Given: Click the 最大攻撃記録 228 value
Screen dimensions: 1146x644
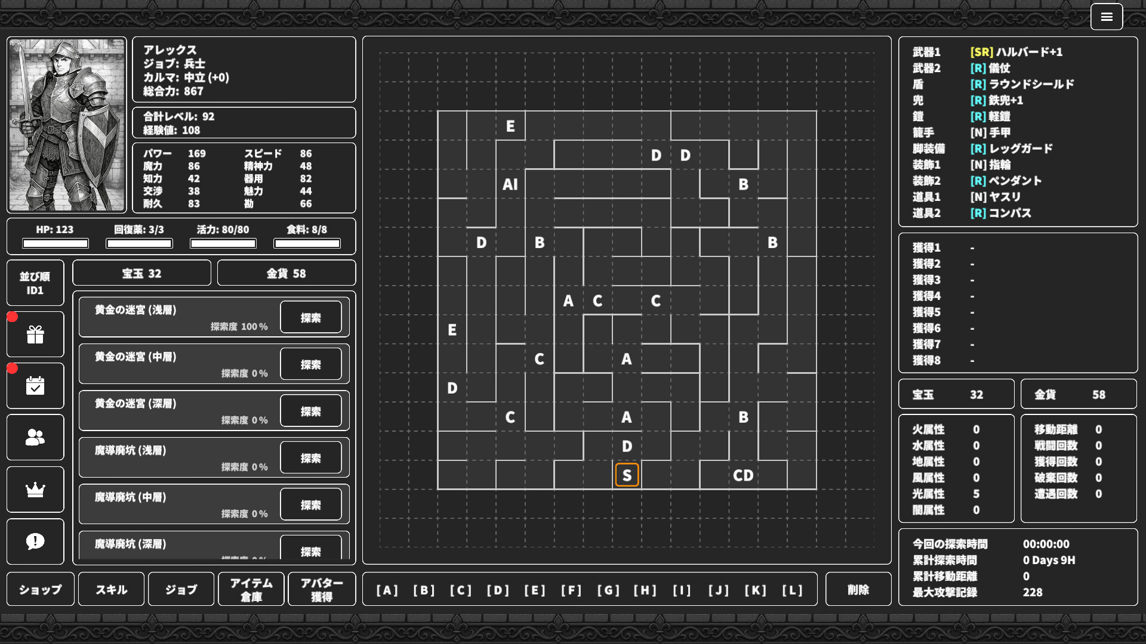Looking at the screenshot, I should 1033,592.
